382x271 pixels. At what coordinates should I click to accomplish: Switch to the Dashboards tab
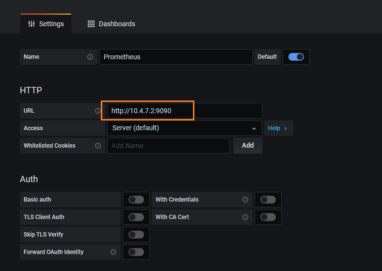(x=111, y=24)
